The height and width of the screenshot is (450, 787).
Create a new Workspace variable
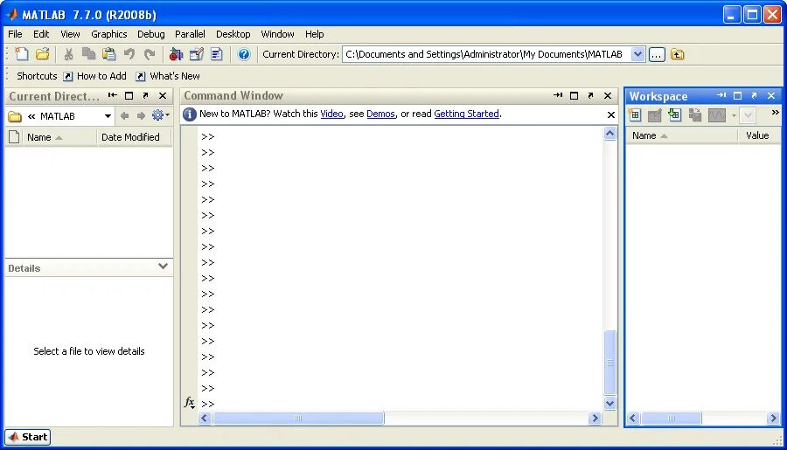(635, 114)
